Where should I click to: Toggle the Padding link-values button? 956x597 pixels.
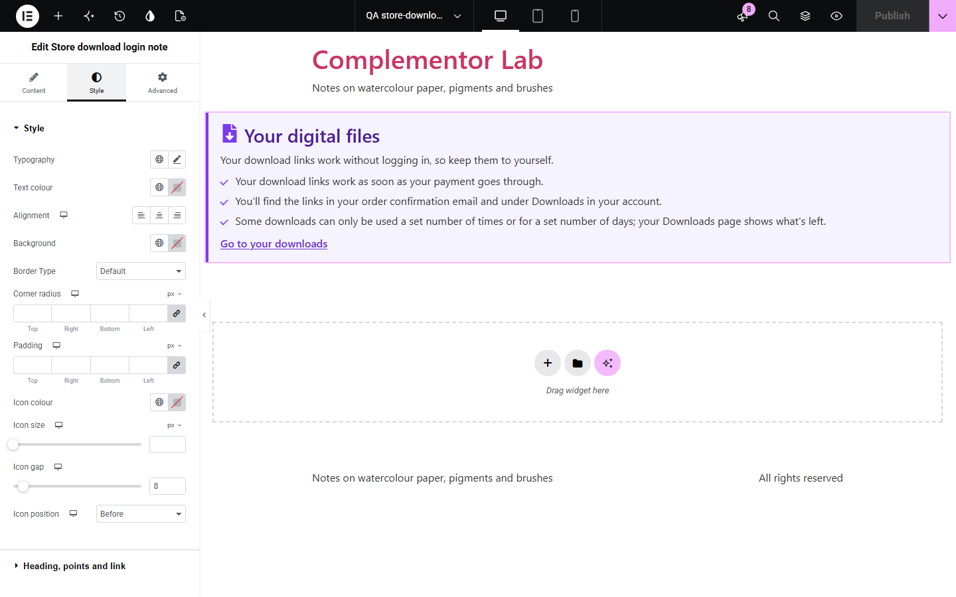click(x=177, y=365)
